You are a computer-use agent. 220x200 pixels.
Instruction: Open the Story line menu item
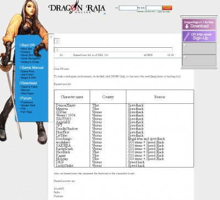click(26, 49)
